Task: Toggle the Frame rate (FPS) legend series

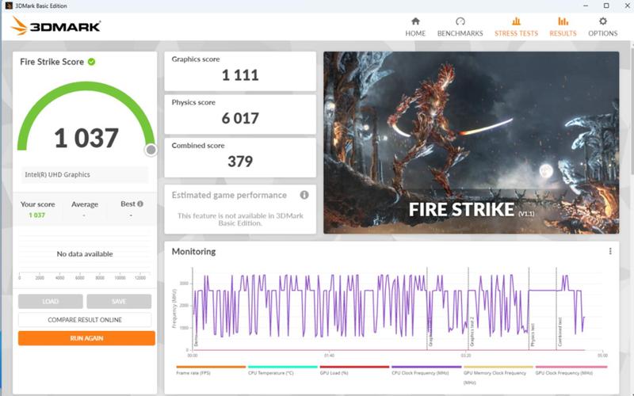Action: [193, 372]
